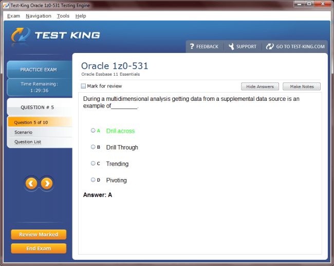Select the Question 5 of 10 tab
Image resolution: width=334 pixels, height=266 pixels.
click(x=40, y=122)
